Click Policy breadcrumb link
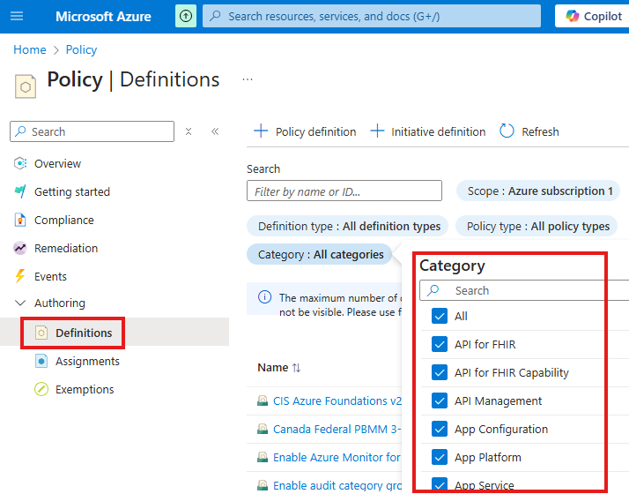 81,49
